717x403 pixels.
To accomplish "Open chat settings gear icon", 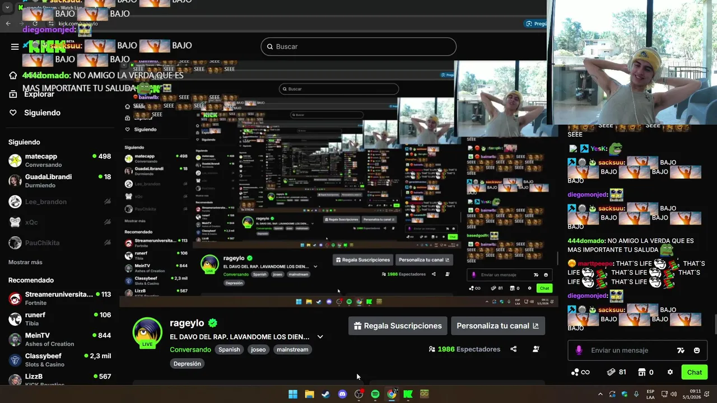I will pos(670,372).
